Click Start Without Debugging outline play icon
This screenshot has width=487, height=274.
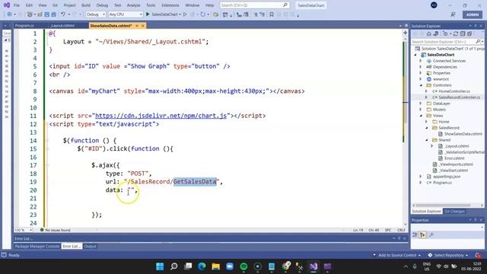point(185,14)
